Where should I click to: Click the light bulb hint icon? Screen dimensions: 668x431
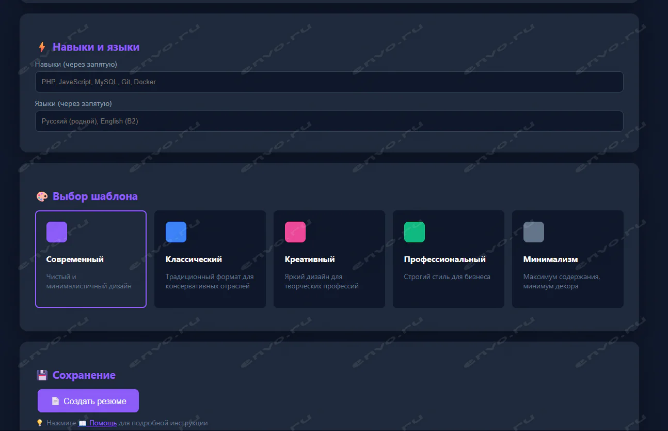click(x=40, y=423)
